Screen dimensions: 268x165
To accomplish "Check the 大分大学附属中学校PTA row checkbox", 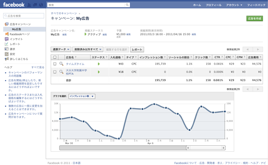I will pyautogui.click(x=54, y=72).
